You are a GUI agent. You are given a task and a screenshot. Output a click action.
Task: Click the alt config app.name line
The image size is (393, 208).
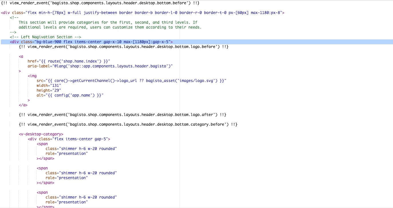click(x=70, y=95)
